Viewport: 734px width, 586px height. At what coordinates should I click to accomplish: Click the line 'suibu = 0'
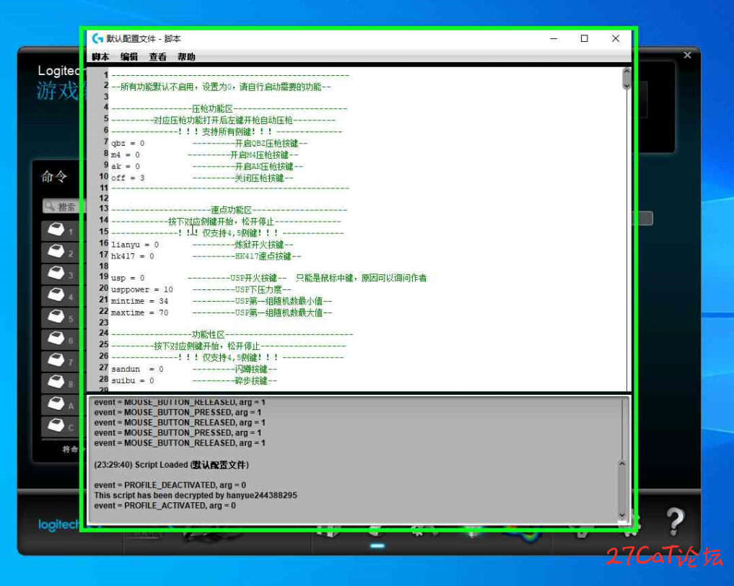(133, 381)
